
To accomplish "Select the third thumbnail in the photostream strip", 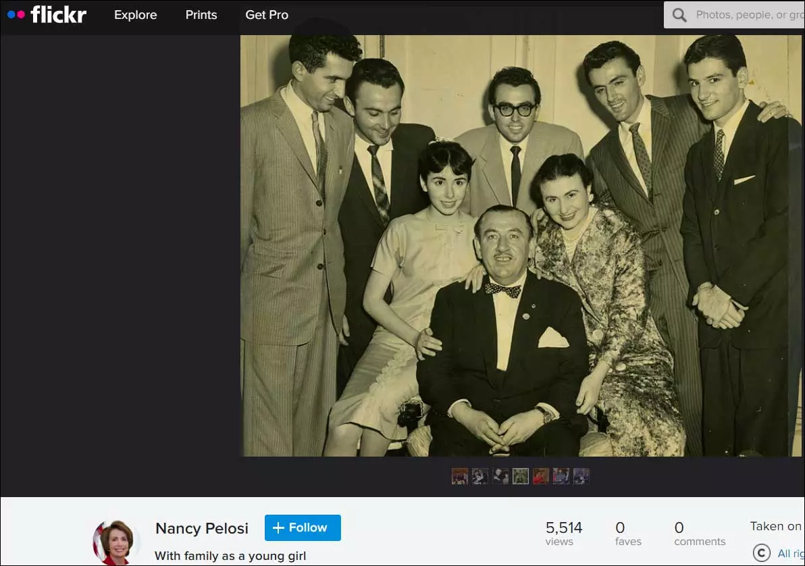I will [500, 476].
